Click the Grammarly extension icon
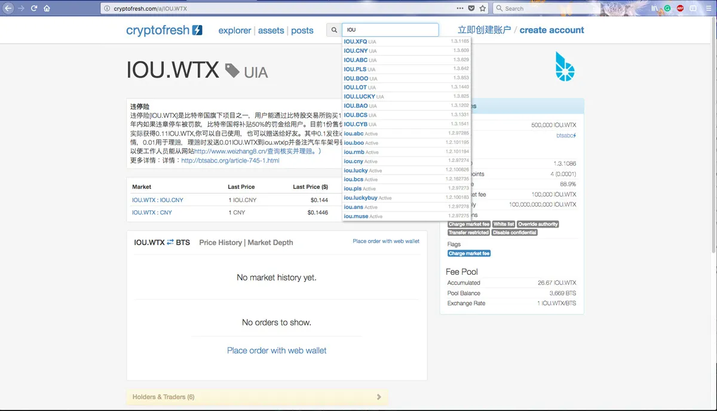Image resolution: width=717 pixels, height=411 pixels. (667, 8)
